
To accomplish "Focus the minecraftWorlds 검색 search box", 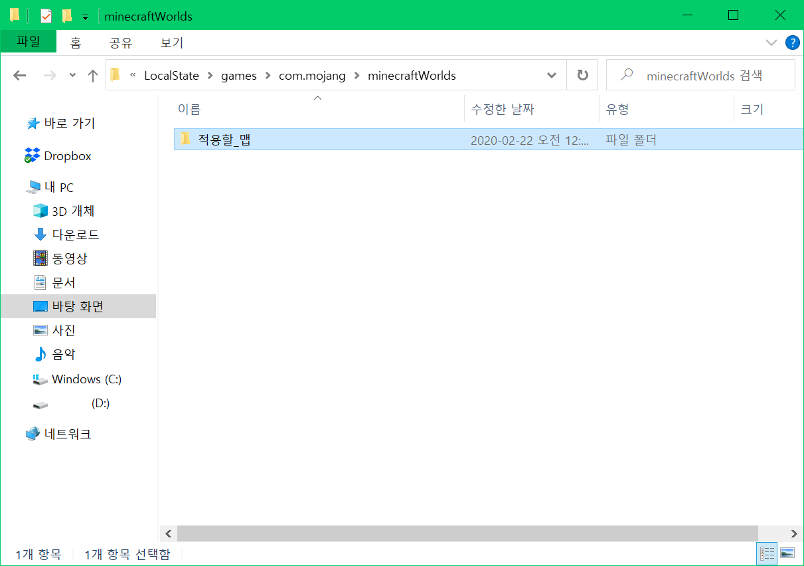I will pyautogui.click(x=700, y=76).
